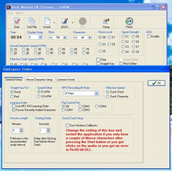Close the Koch Method CW Trainer window

tap(163, 7)
